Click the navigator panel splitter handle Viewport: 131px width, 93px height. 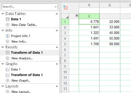click(60, 61)
